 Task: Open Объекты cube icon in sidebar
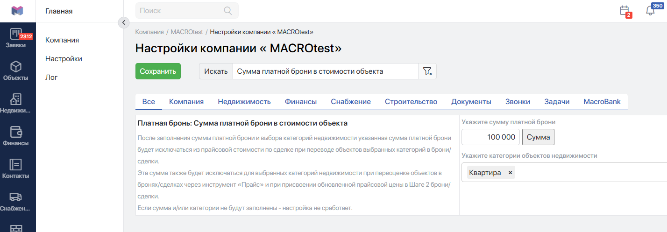click(16, 66)
